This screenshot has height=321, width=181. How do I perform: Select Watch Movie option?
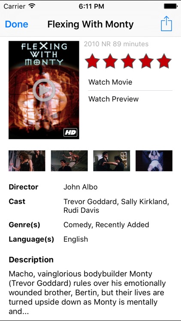130,82
